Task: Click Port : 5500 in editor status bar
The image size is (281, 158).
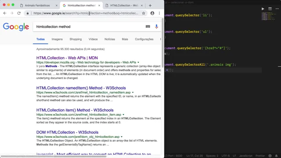Action: 174,156
